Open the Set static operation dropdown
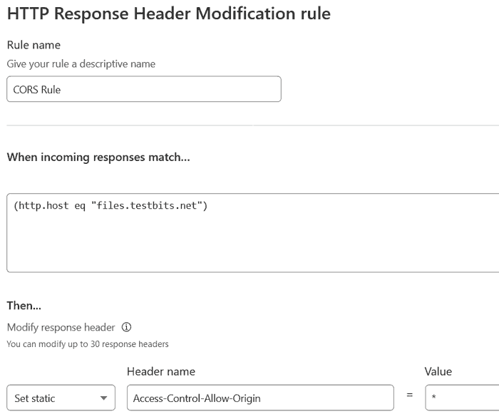Image resolution: width=499 pixels, height=419 pixels. [x=61, y=398]
